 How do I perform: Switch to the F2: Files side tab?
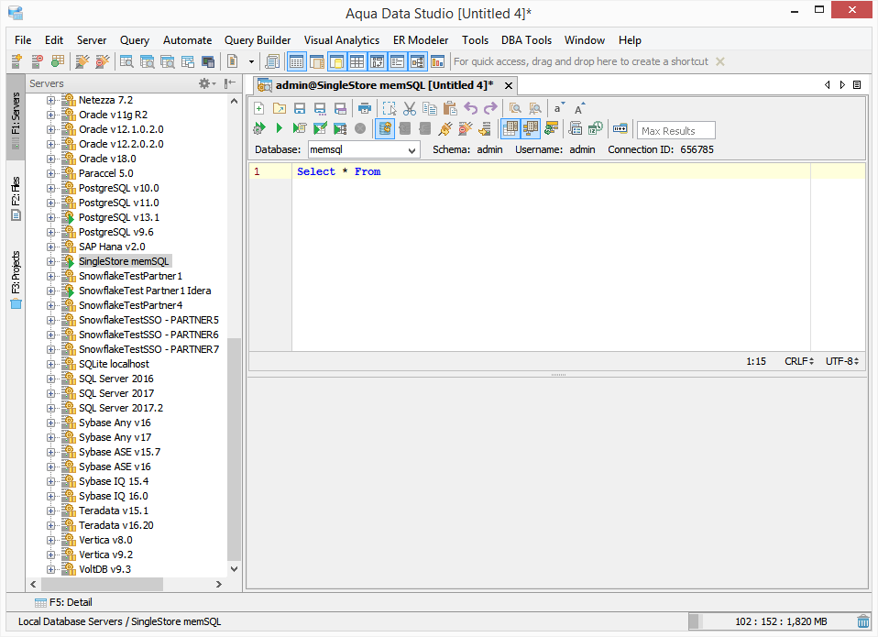pos(16,198)
